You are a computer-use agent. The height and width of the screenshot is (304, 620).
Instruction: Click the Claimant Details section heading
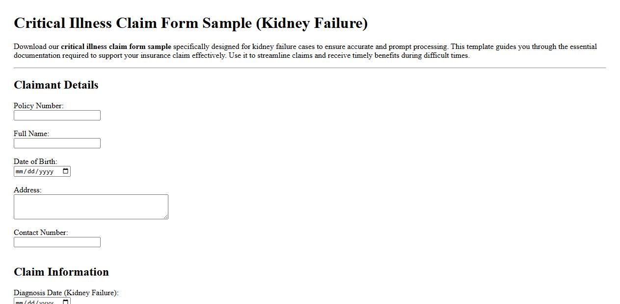[x=55, y=85]
